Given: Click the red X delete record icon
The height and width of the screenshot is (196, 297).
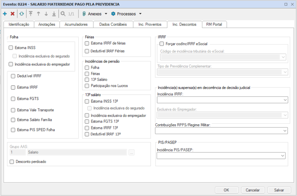Looking at the screenshot, I should [12, 14].
